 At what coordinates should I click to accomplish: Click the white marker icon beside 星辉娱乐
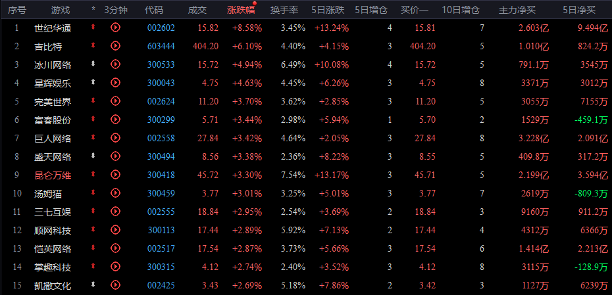[x=93, y=82]
